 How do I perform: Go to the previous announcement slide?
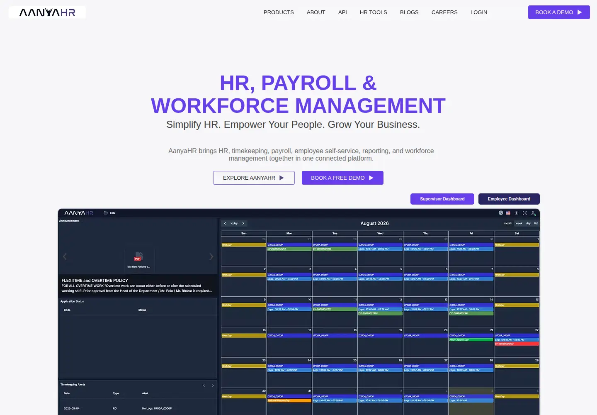tap(65, 256)
